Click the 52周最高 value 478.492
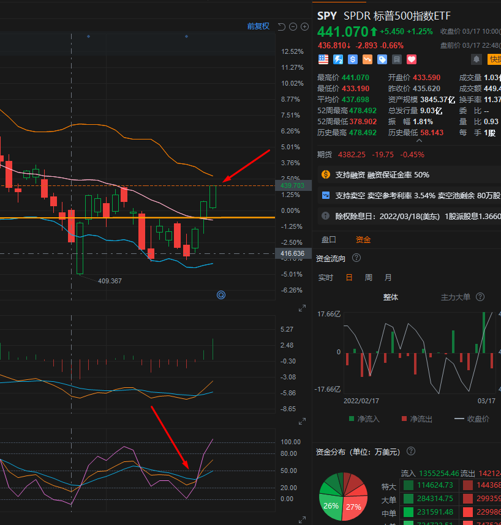This screenshot has height=525, width=501. pyautogui.click(x=363, y=111)
